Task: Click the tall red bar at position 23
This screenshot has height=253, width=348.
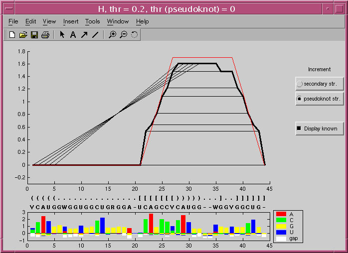Action: (x=151, y=224)
